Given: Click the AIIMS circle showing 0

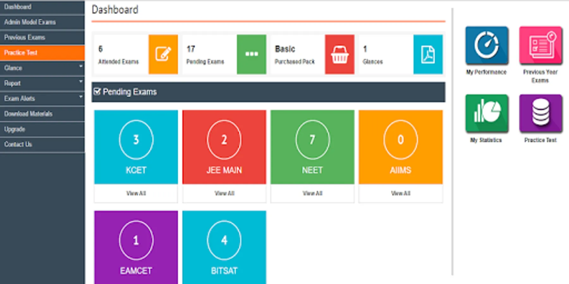Looking at the screenshot, I should click(401, 139).
